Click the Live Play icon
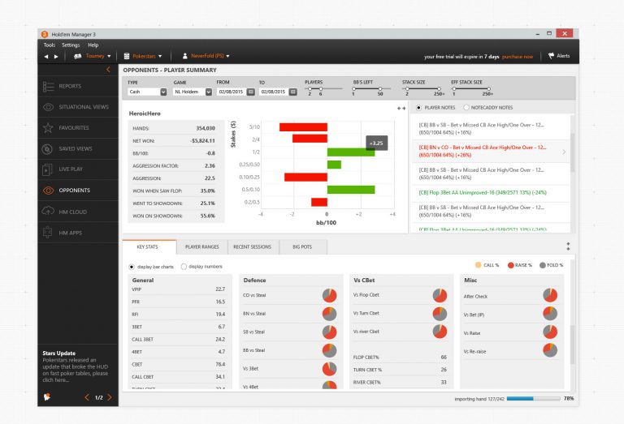This screenshot has width=624, height=424. 49,169
